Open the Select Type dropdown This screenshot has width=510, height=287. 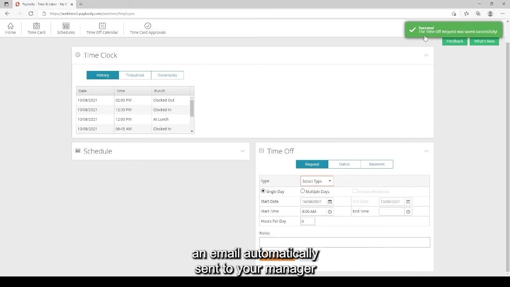point(317,181)
